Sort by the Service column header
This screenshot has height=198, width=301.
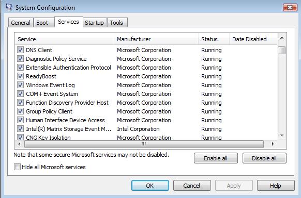coord(64,39)
